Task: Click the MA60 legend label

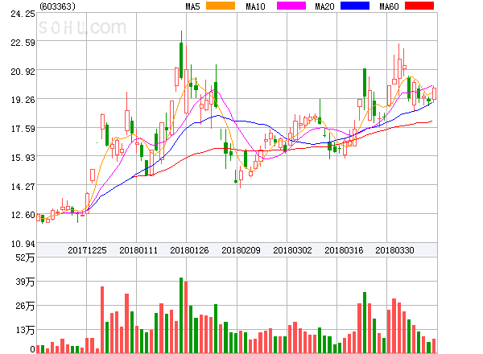Action: [389, 6]
